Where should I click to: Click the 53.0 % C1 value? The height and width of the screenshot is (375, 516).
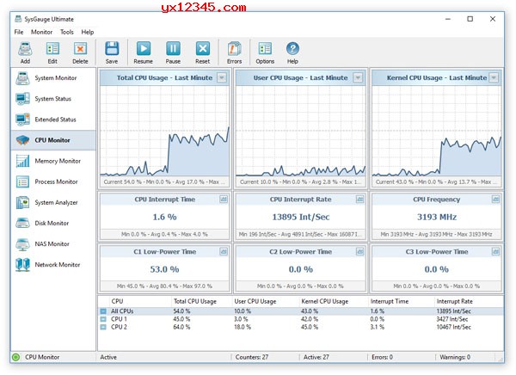coord(164,269)
